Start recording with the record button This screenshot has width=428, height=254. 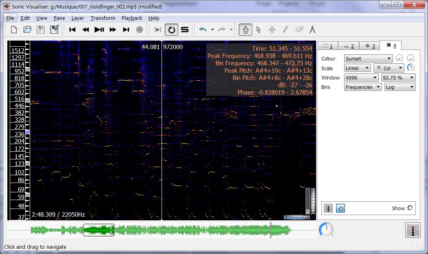coord(140,29)
